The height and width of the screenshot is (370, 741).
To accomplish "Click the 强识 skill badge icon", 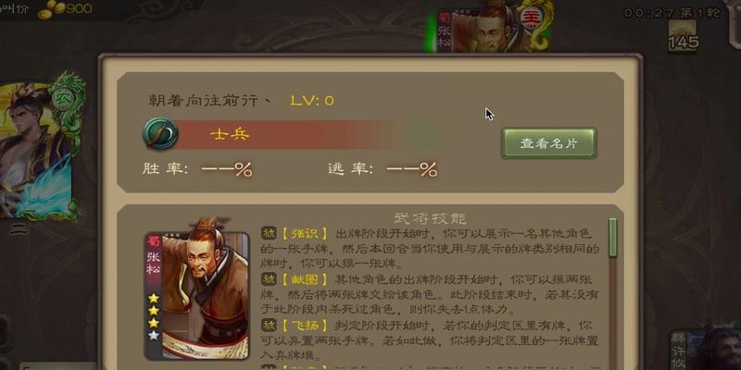I will tap(269, 233).
